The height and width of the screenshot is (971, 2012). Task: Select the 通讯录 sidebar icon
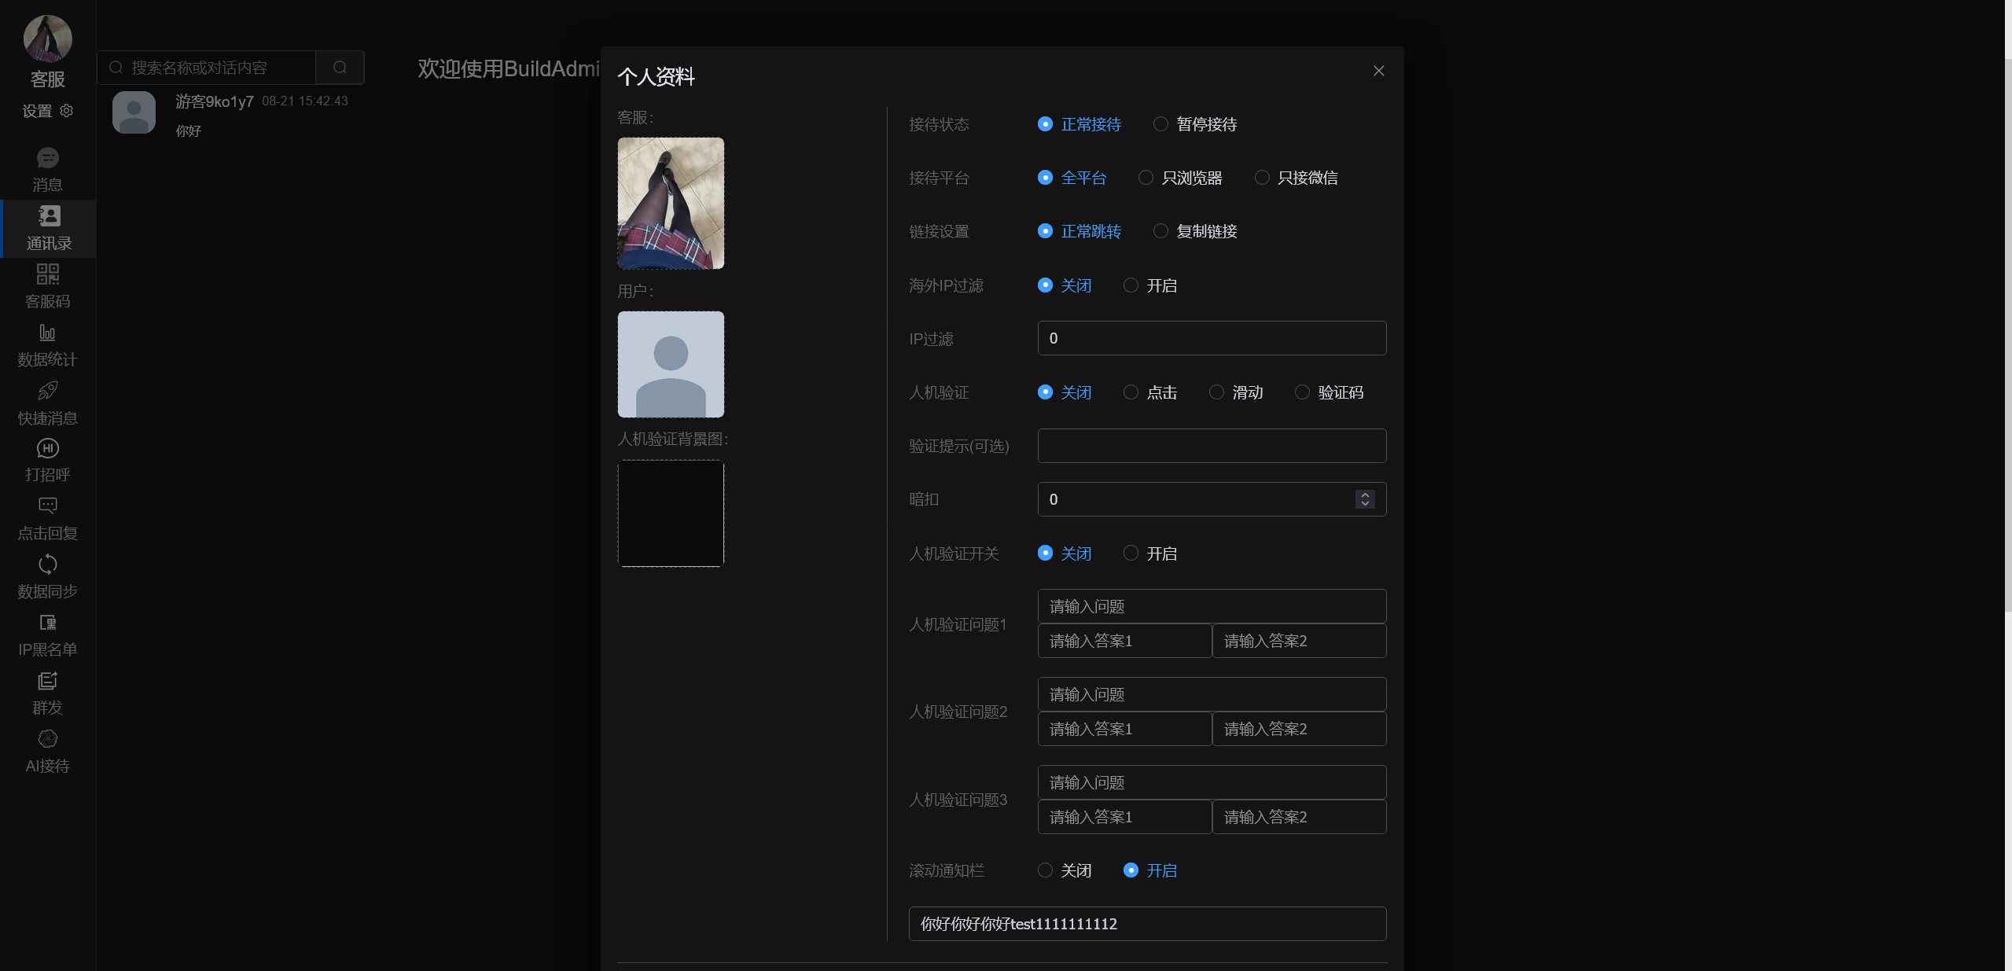click(x=47, y=226)
